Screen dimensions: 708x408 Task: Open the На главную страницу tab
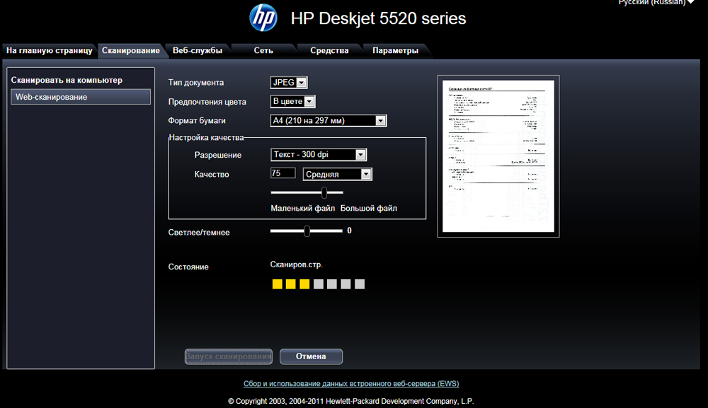point(50,50)
